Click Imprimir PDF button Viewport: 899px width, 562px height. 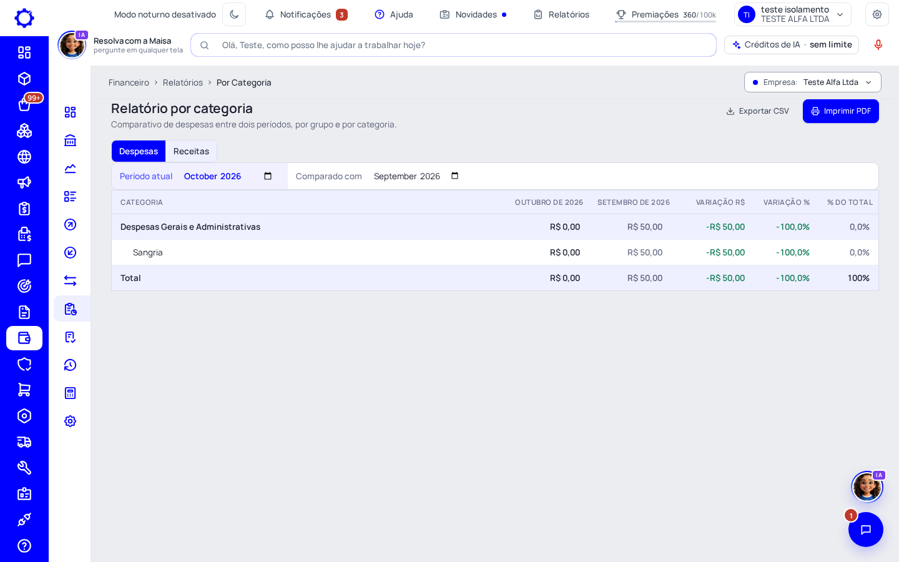841,111
